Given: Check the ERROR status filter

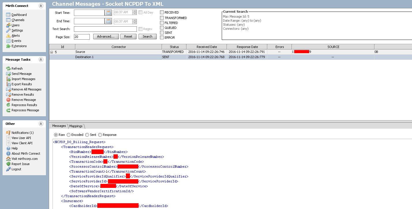Looking at the screenshot, I should pyautogui.click(x=162, y=37).
